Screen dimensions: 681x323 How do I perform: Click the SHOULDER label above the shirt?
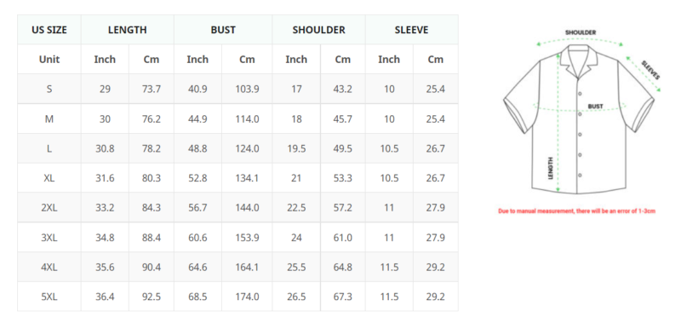(x=581, y=32)
